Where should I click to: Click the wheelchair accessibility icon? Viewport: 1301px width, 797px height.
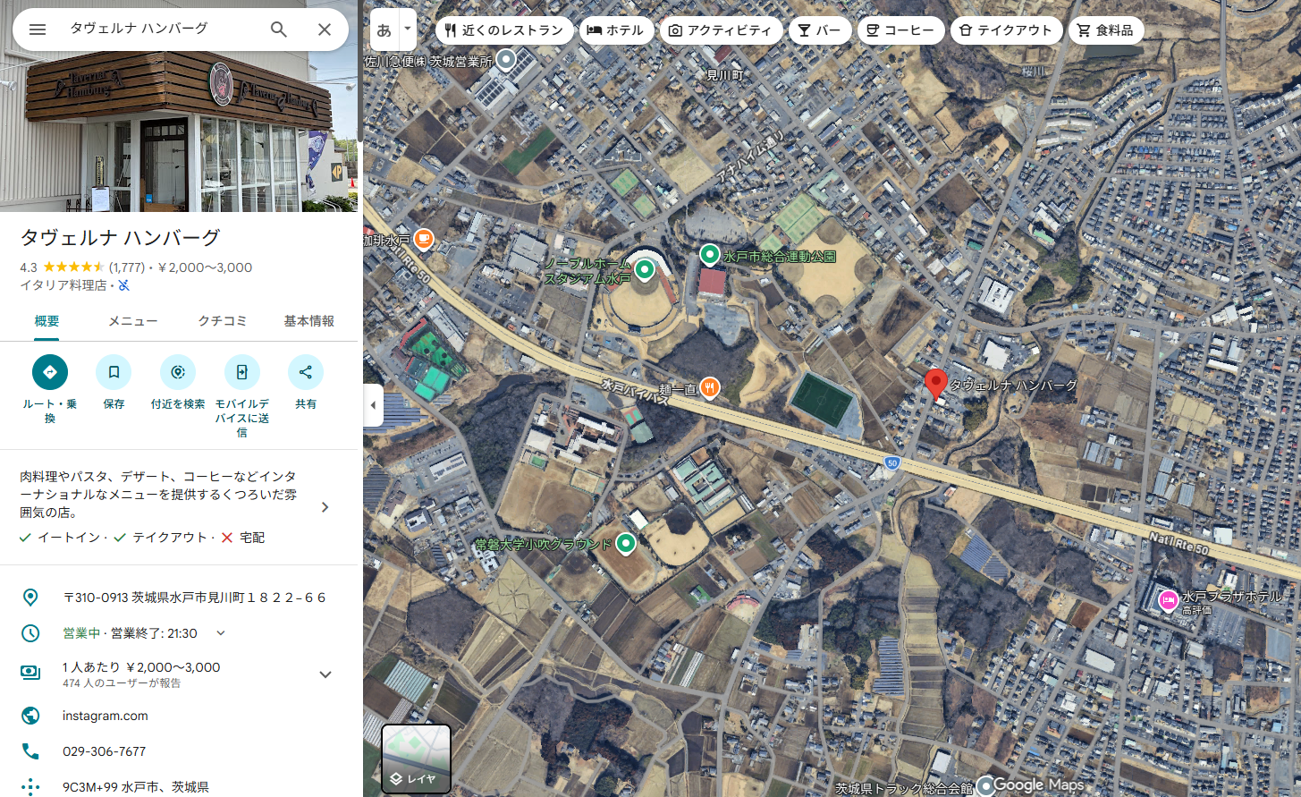coord(124,285)
